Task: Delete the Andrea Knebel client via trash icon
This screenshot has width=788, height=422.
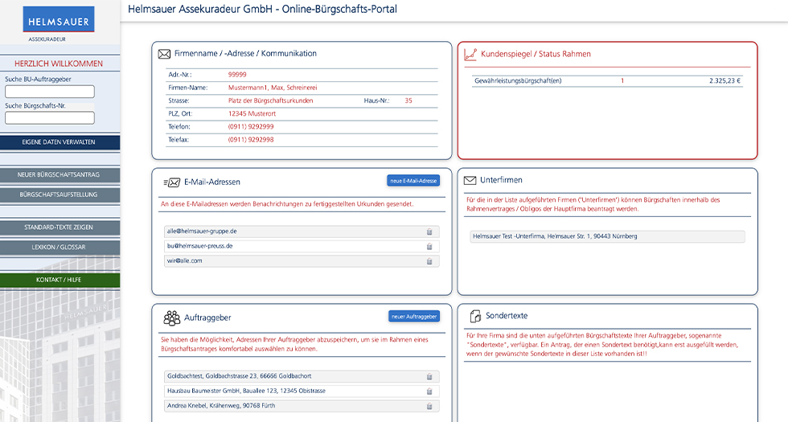Action: click(429, 406)
